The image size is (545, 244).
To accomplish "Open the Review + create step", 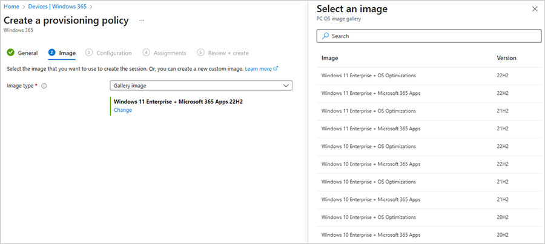I will tap(223, 53).
